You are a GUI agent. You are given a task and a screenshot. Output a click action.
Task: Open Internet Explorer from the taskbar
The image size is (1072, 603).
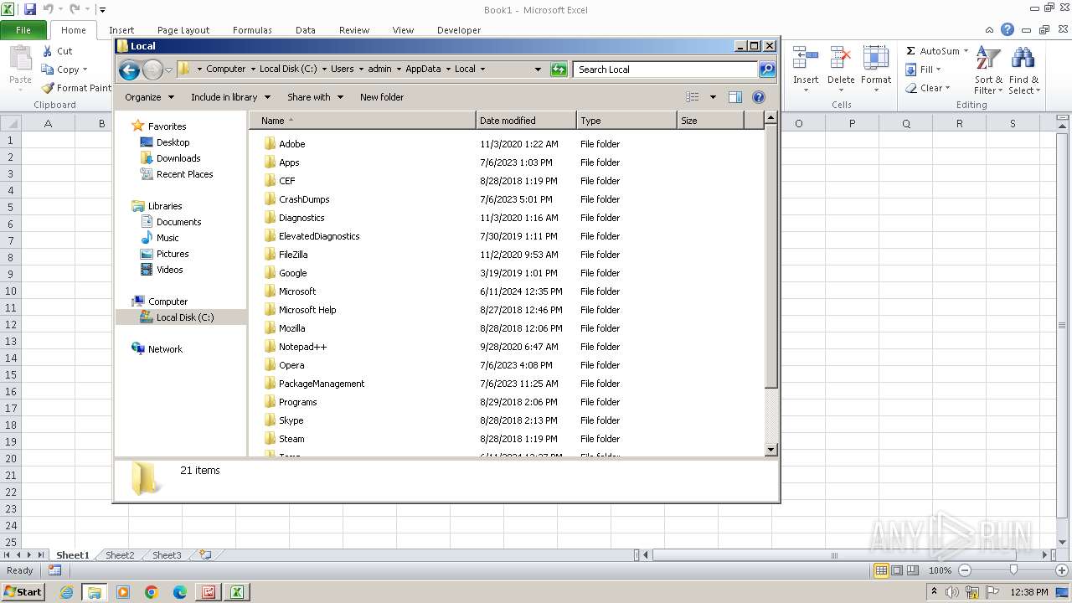(66, 592)
